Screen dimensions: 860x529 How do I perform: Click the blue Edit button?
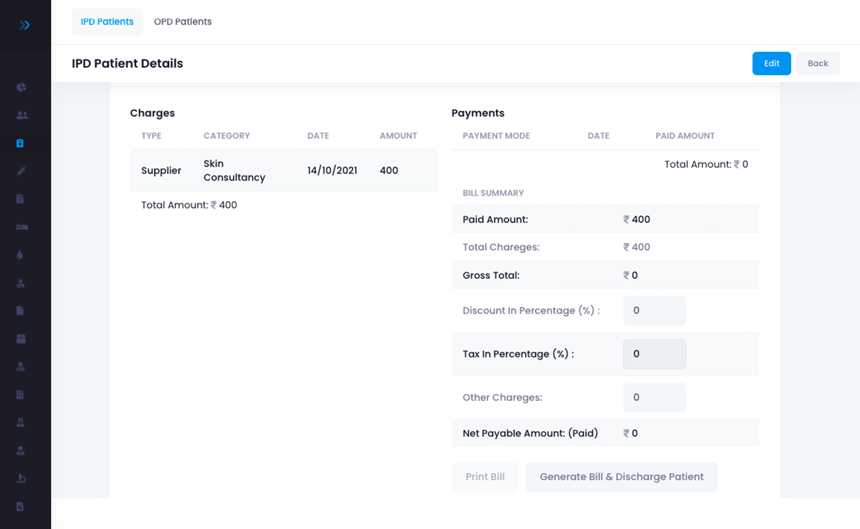[x=771, y=63]
